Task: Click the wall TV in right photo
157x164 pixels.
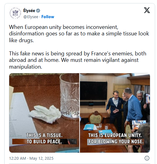Action: pyautogui.click(x=94, y=90)
